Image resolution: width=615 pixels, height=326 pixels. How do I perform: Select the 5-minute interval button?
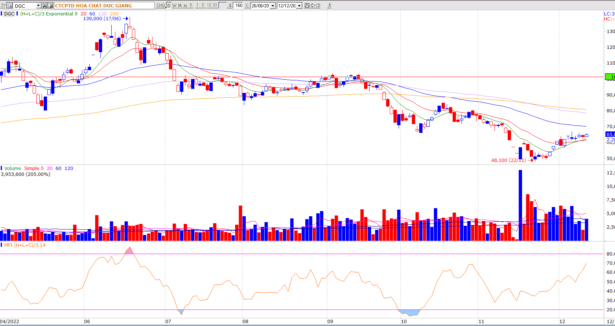(x=203, y=6)
